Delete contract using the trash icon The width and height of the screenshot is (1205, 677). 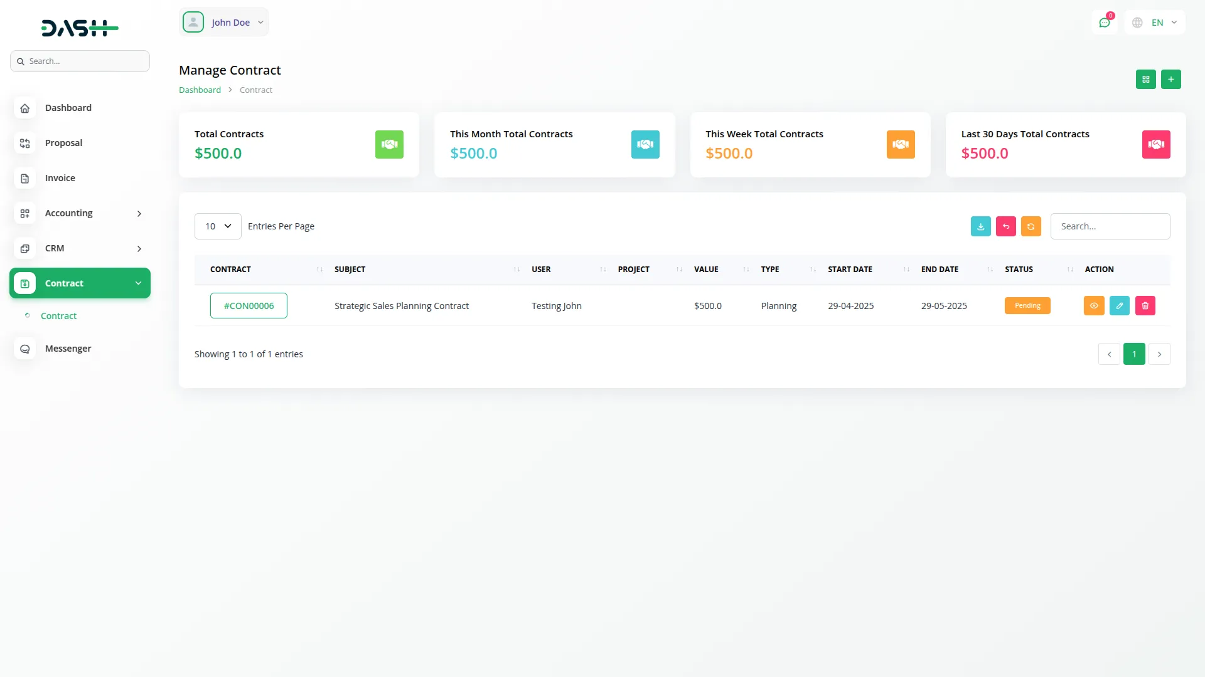(x=1145, y=306)
